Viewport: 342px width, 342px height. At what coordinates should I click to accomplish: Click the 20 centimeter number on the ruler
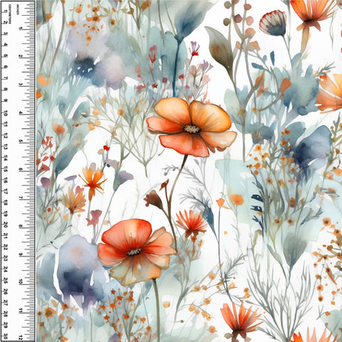coord(6,224)
